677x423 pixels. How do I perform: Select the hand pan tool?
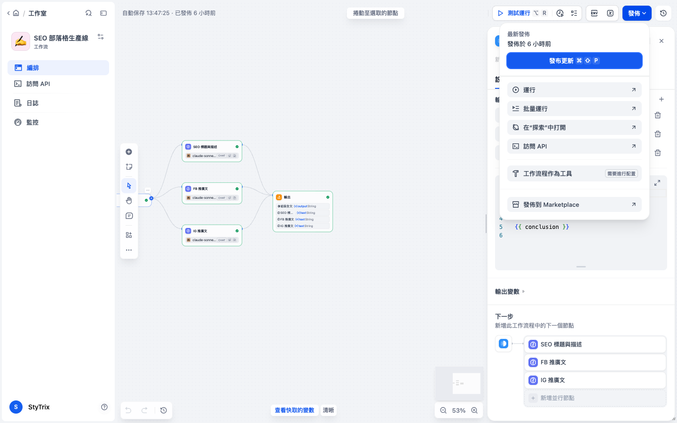pyautogui.click(x=129, y=201)
